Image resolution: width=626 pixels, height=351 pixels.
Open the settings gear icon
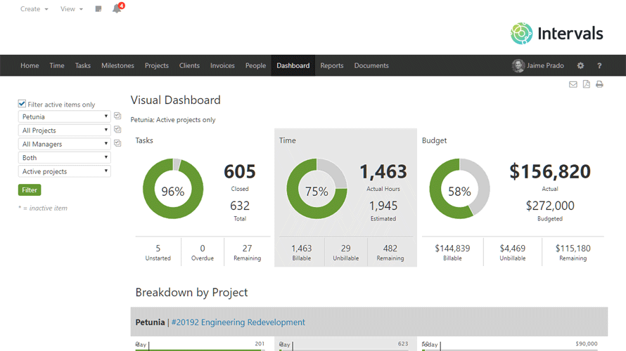(580, 66)
